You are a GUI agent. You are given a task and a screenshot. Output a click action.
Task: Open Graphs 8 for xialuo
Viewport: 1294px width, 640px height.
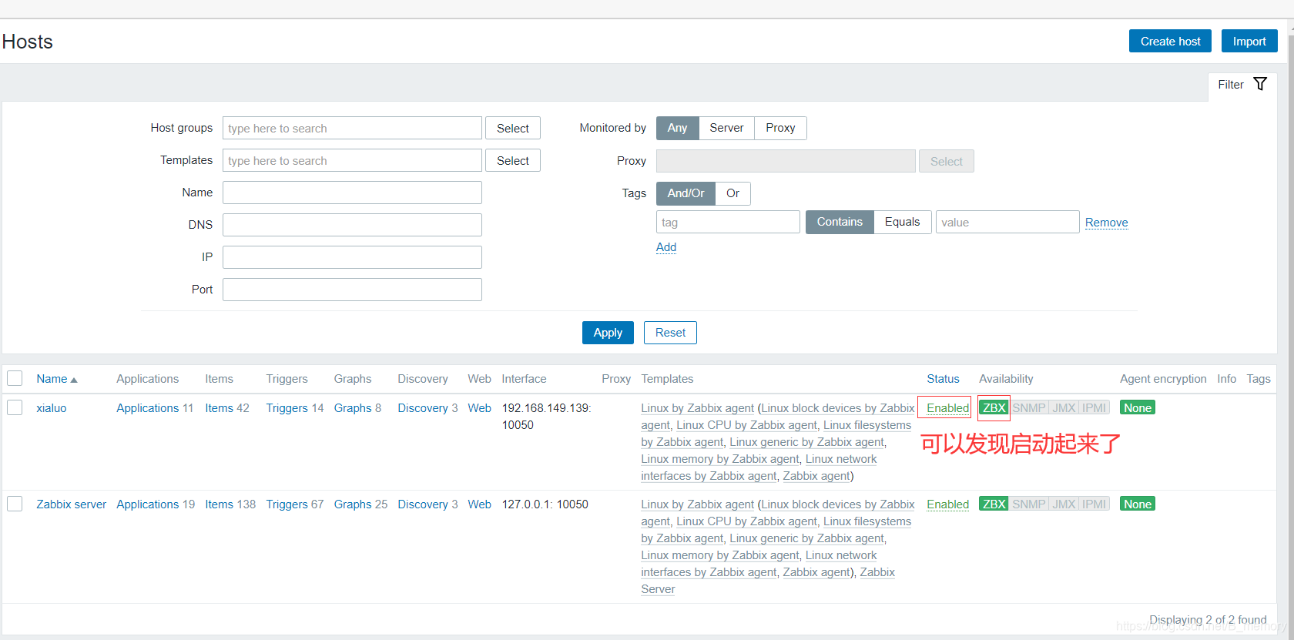tap(353, 408)
